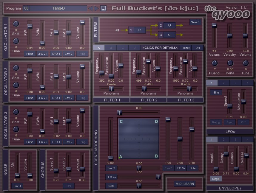Image resolution: width=256 pixels, height=193 pixels.
Task: Open the LFO Sine waveform selector
Action: [x=216, y=93]
